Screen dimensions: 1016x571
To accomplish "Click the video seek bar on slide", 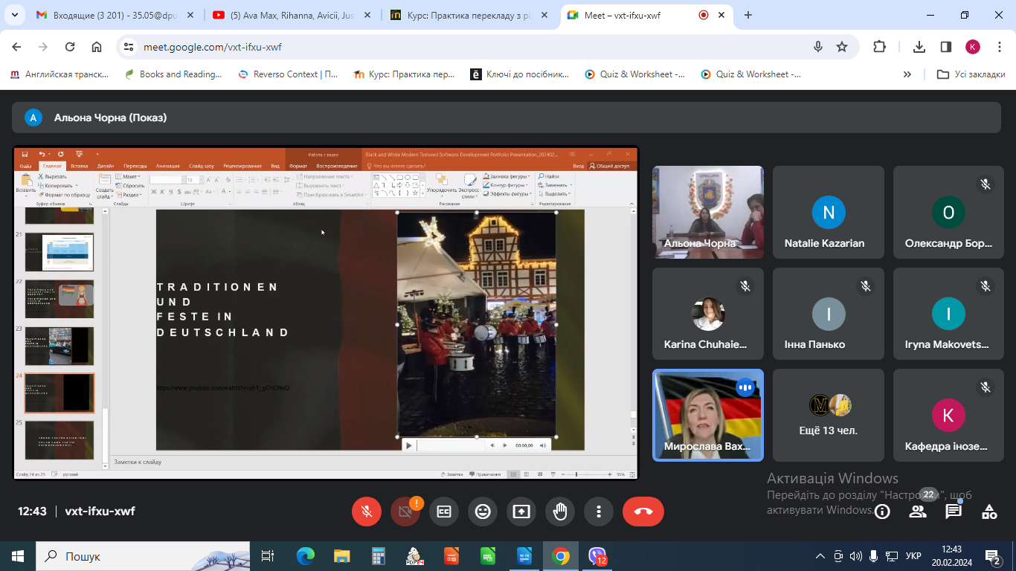I will [x=451, y=445].
